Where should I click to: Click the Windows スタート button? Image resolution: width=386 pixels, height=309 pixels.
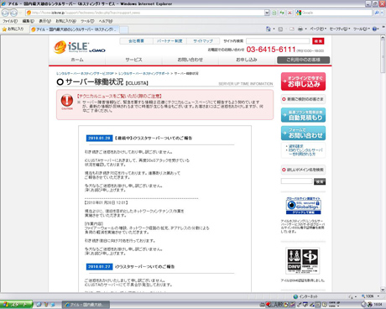point(16,305)
